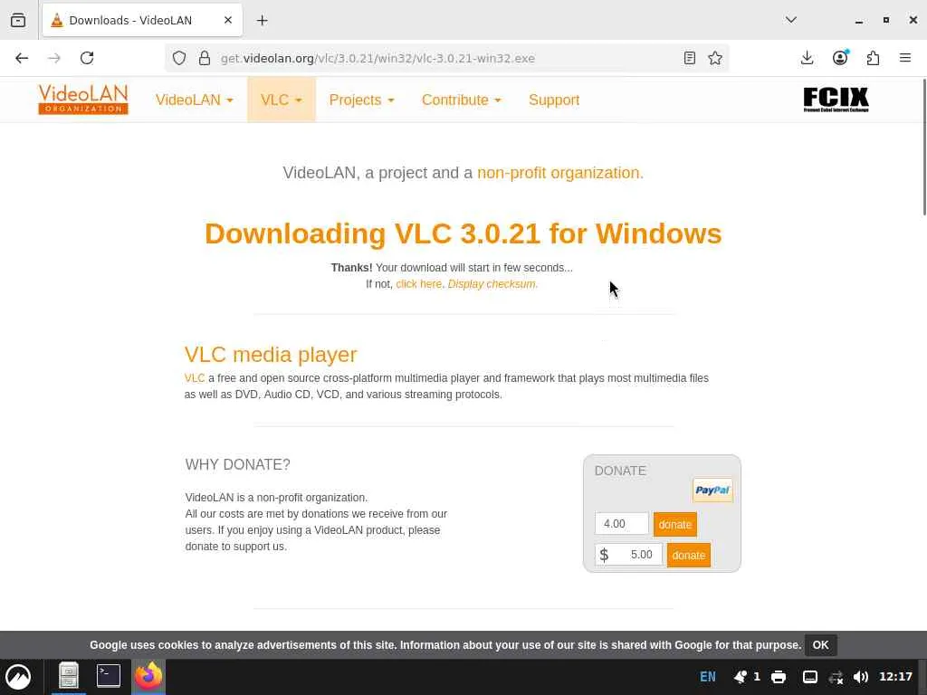
Task: Open the extensions puzzle icon
Action: (x=874, y=58)
